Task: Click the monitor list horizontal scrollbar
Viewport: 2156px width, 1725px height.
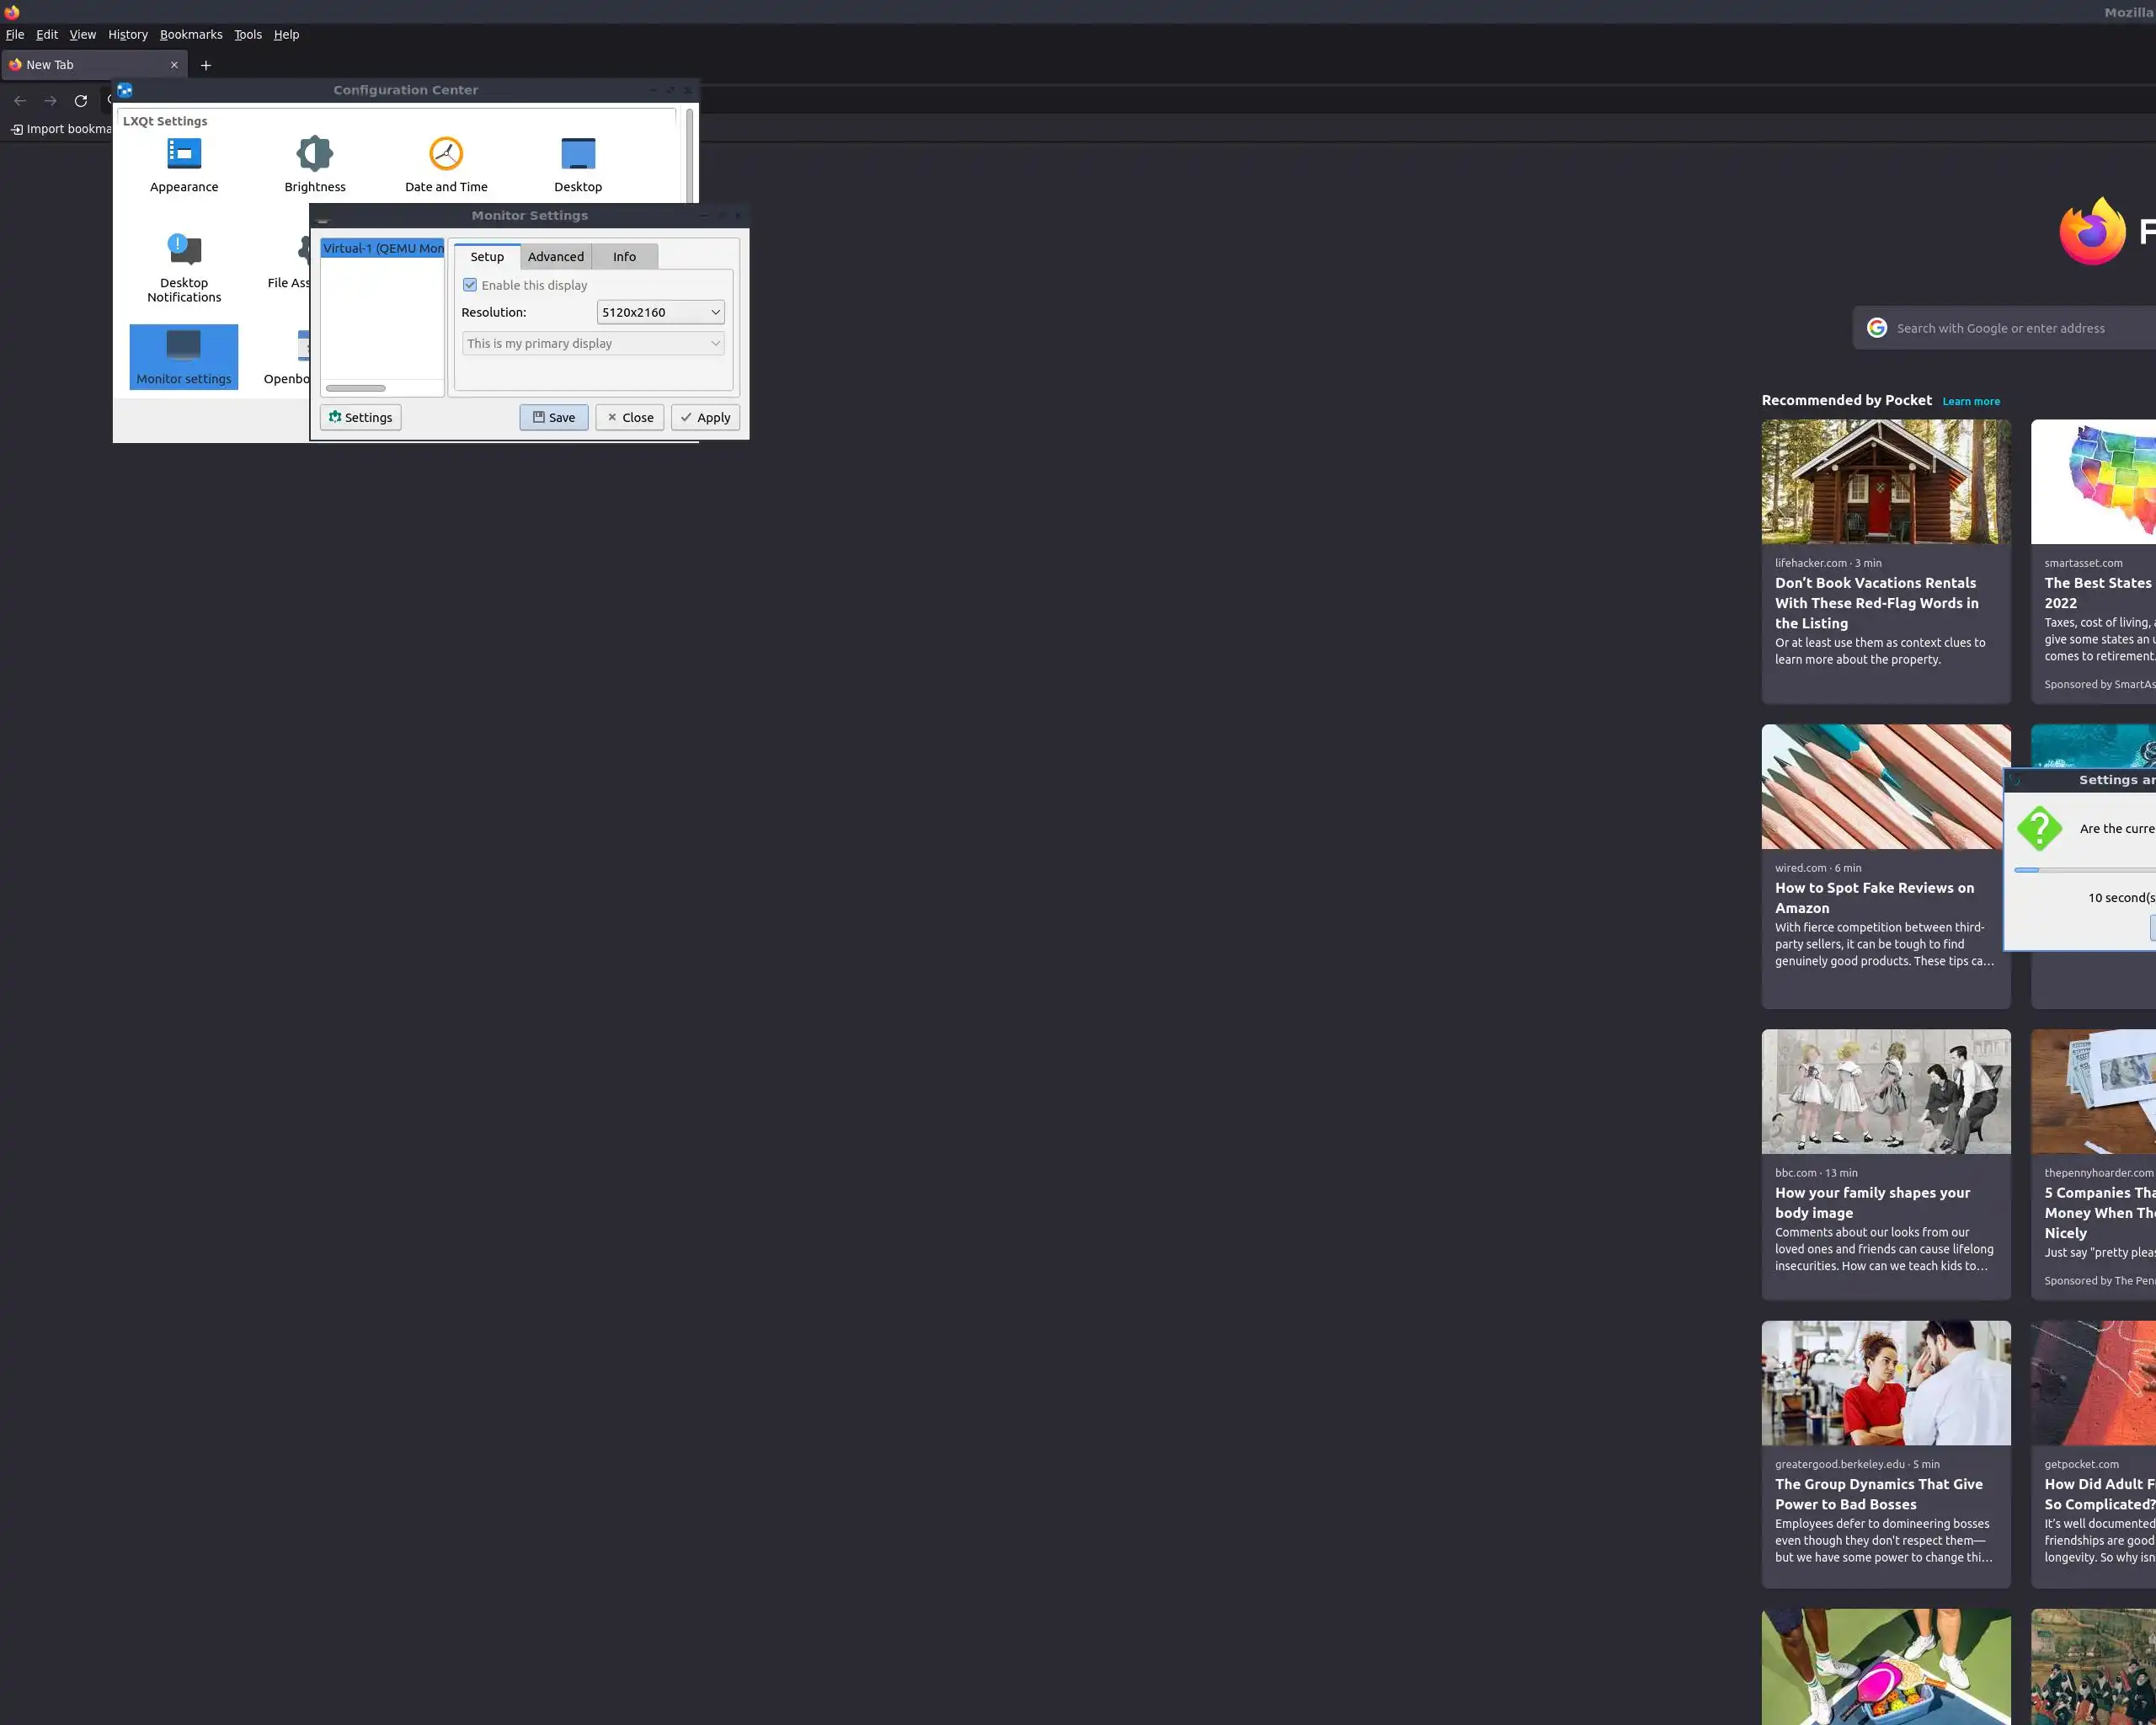Action: (355, 388)
